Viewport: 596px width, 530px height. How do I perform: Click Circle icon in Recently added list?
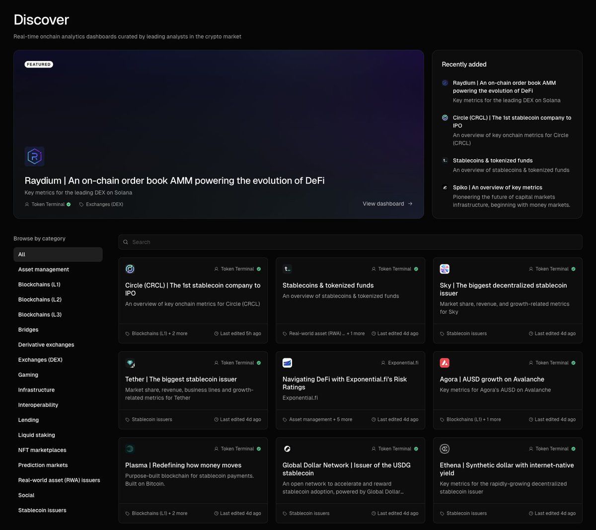point(445,118)
